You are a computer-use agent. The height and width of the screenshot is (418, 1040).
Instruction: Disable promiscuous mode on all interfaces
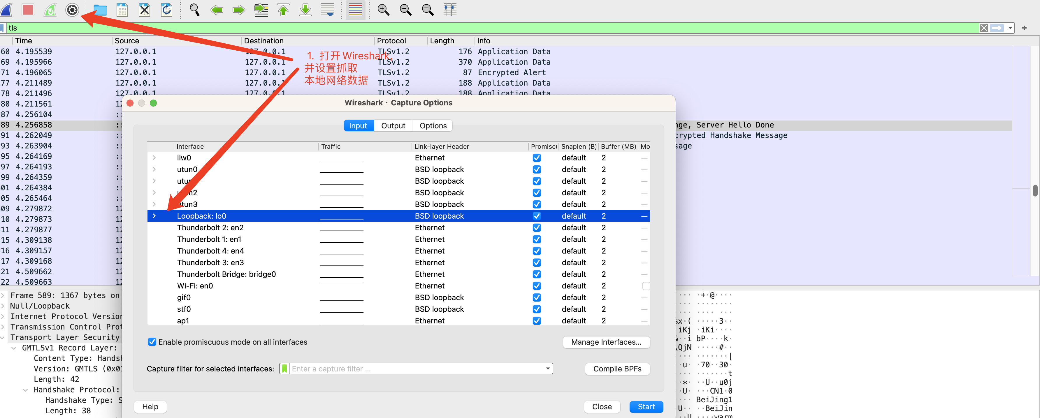click(152, 342)
